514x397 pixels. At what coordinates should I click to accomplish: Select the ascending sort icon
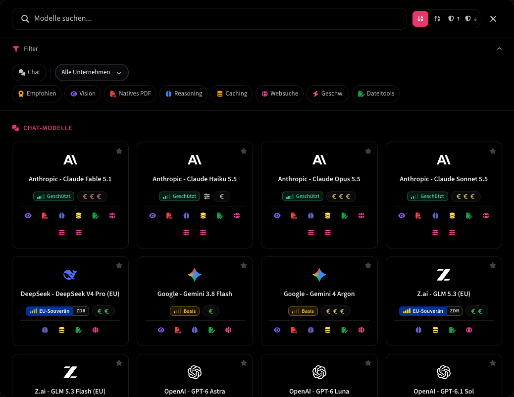pos(437,19)
